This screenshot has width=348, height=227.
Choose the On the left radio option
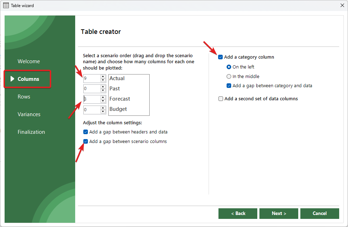pos(229,67)
